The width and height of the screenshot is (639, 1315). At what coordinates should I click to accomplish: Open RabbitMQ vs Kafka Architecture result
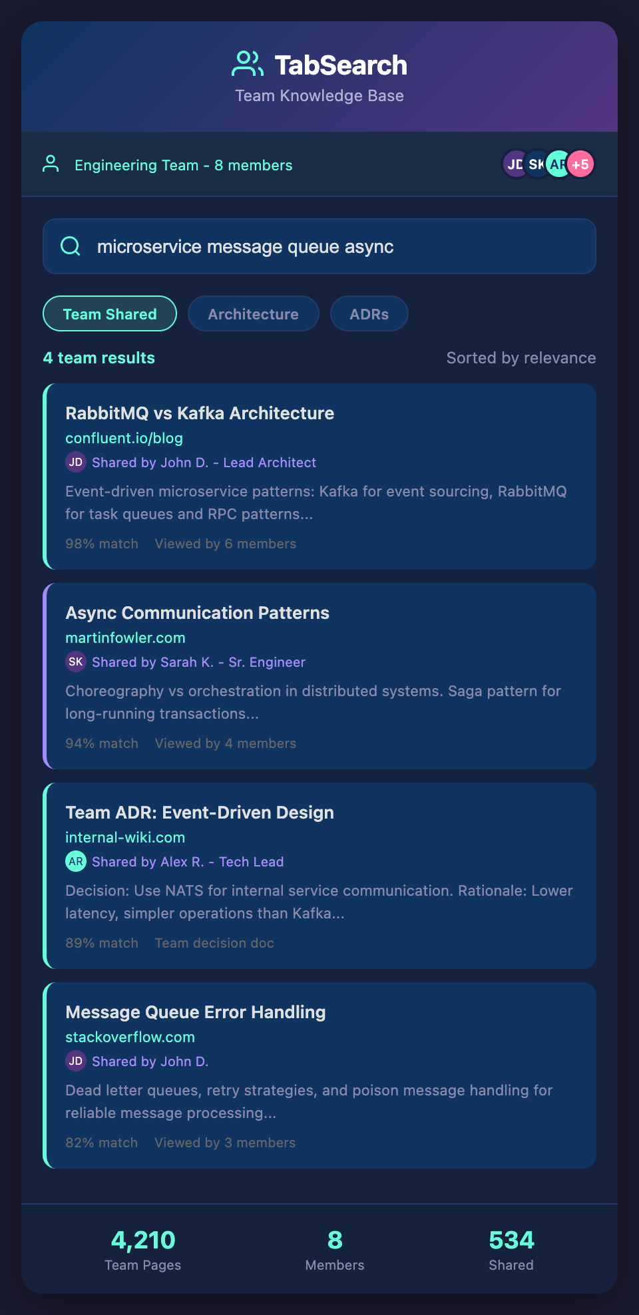pyautogui.click(x=200, y=413)
